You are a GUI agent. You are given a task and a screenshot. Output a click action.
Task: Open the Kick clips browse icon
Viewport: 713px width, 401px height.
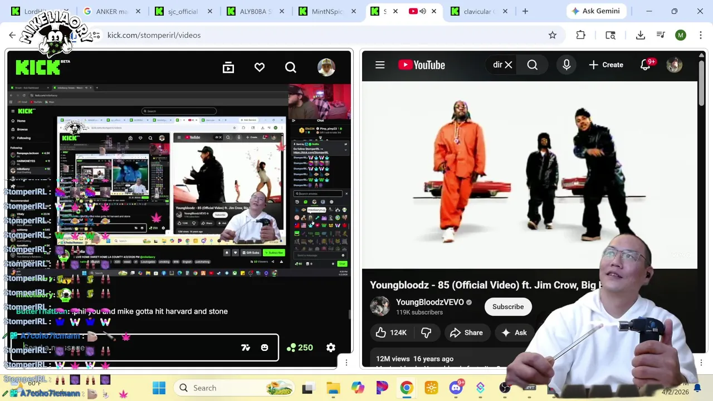228,67
